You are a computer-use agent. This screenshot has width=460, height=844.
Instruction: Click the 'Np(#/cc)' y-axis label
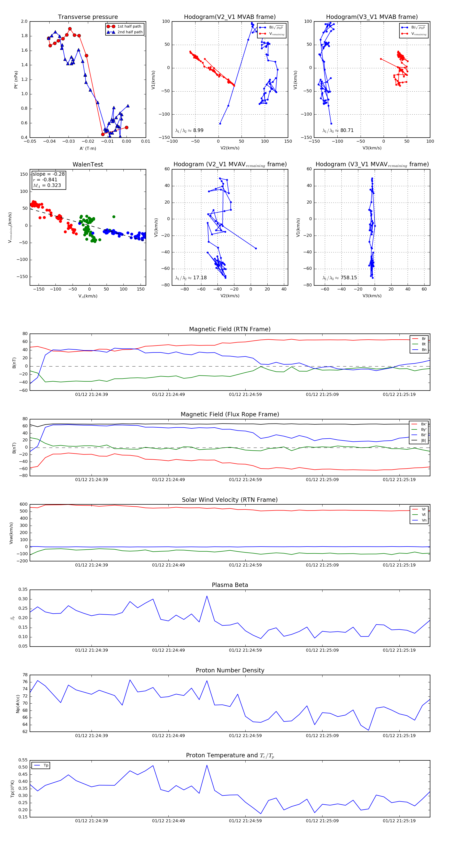coord(18,704)
